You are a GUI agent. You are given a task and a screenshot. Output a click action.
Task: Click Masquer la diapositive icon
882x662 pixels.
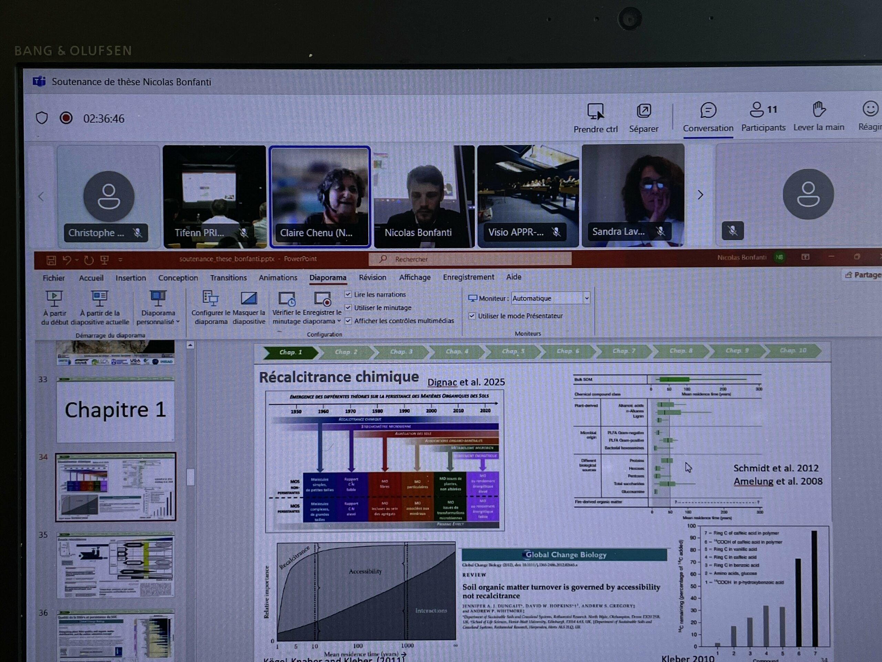click(x=249, y=299)
